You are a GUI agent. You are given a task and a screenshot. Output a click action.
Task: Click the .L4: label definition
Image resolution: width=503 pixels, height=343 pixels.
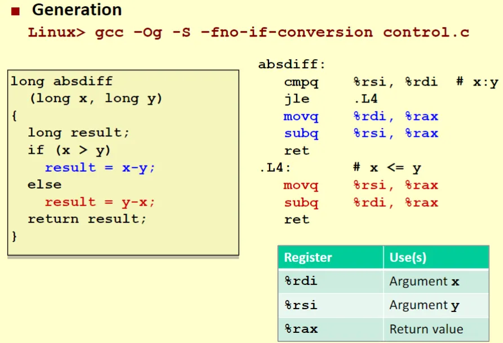pyautogui.click(x=275, y=168)
